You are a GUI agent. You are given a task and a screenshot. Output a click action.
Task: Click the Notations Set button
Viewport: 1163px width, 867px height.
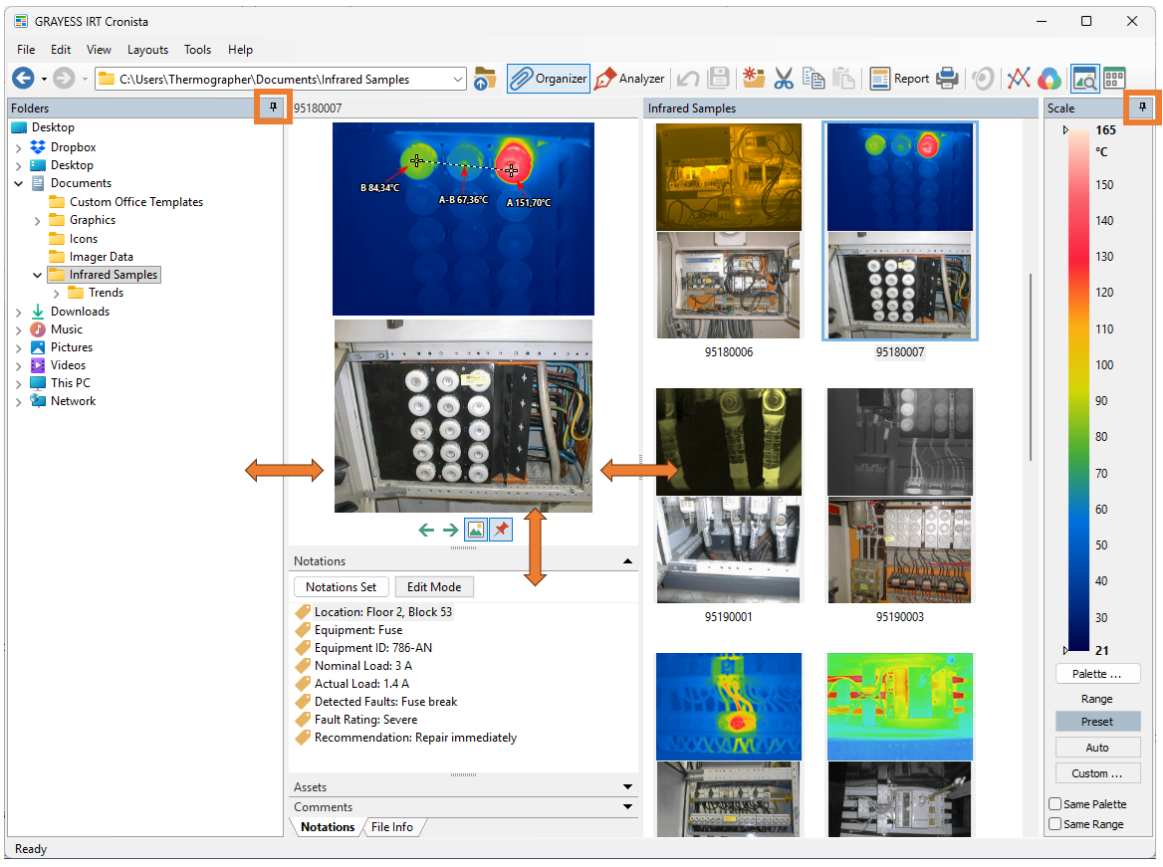click(x=342, y=586)
